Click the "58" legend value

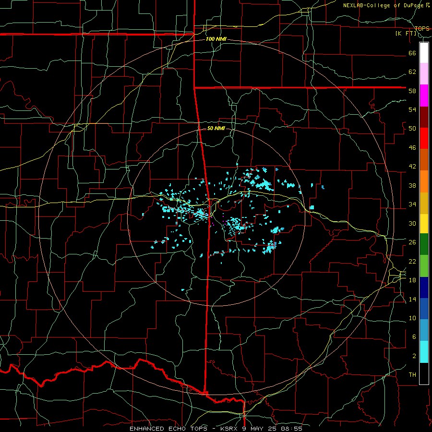[412, 91]
